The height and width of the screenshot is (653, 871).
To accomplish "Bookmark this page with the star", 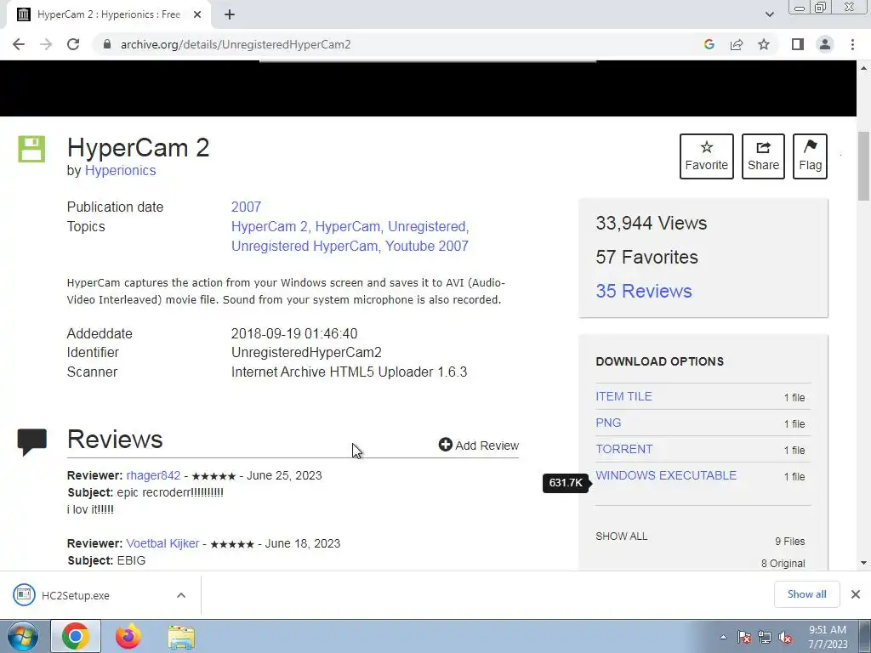I will pos(764,44).
